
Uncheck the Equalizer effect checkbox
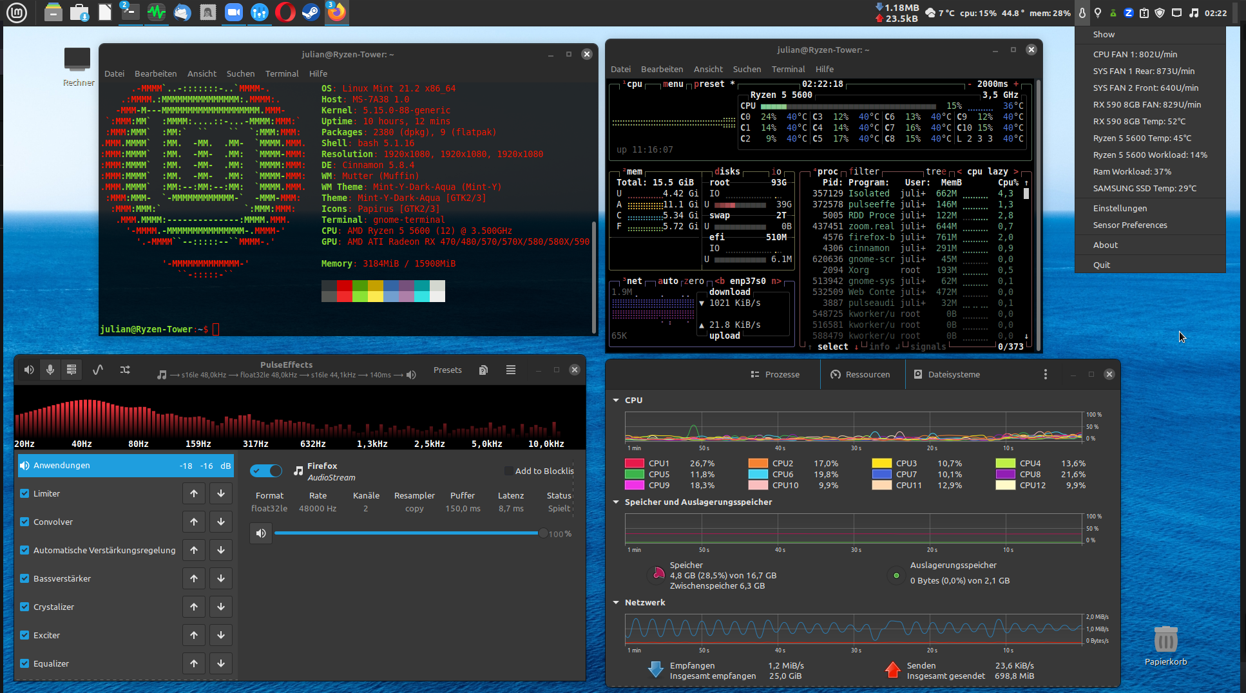(24, 663)
